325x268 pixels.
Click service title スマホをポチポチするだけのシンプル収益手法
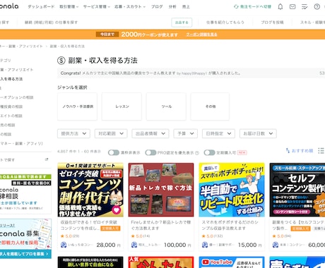pos(230,225)
